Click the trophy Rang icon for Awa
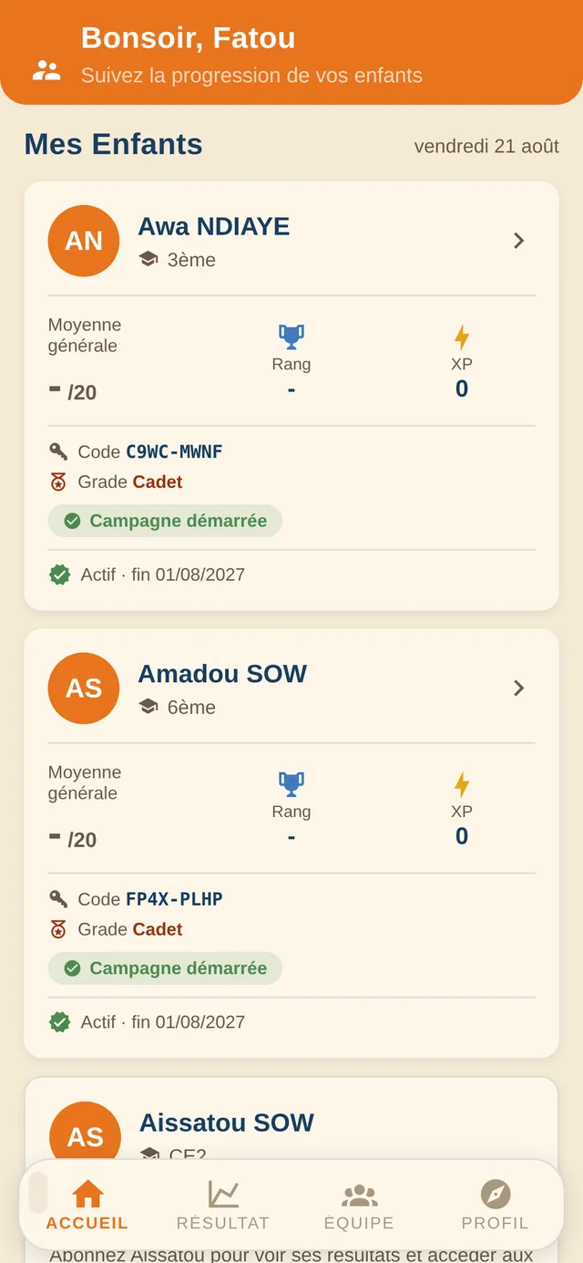This screenshot has width=583, height=1263. pos(291,337)
